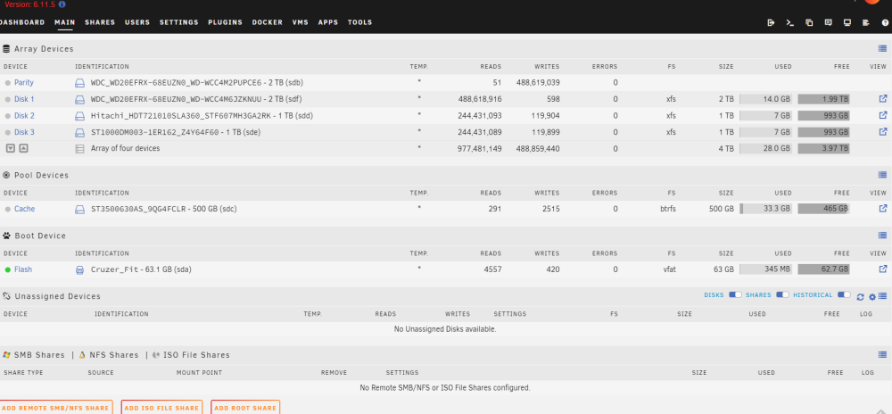
Task: Open the SETTINGS tab
Action: [x=178, y=22]
